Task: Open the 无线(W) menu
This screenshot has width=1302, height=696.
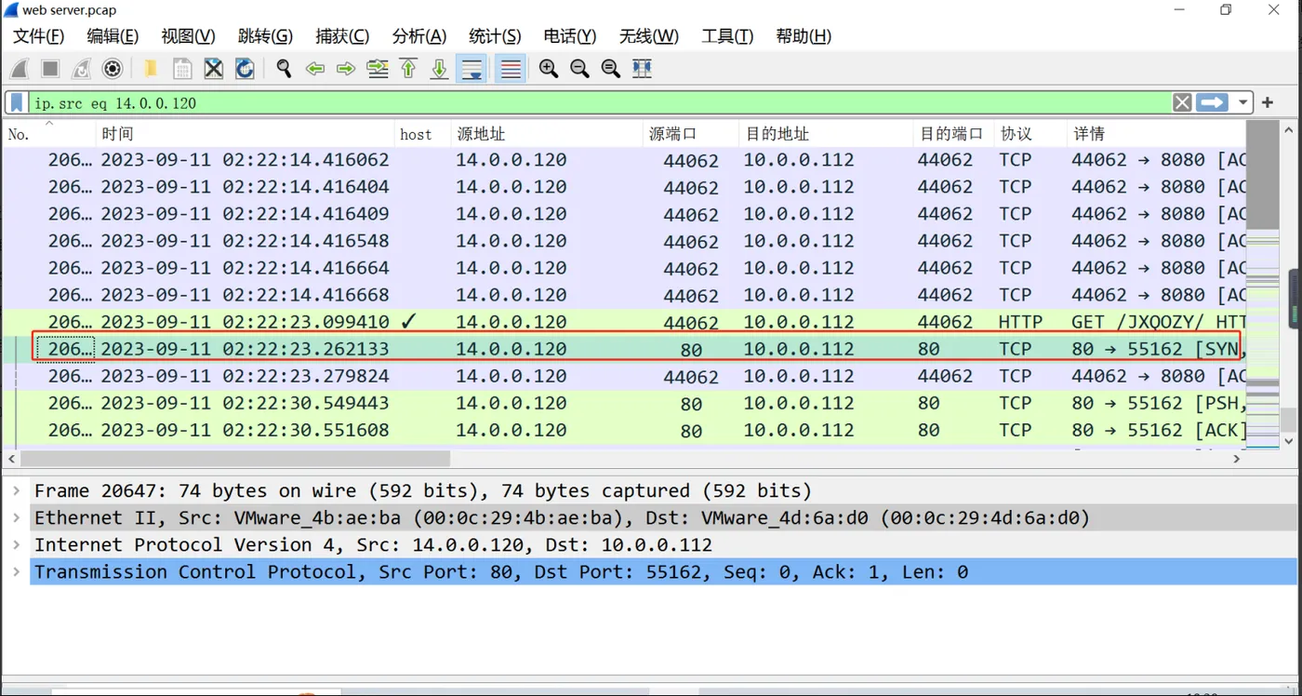Action: coord(649,36)
